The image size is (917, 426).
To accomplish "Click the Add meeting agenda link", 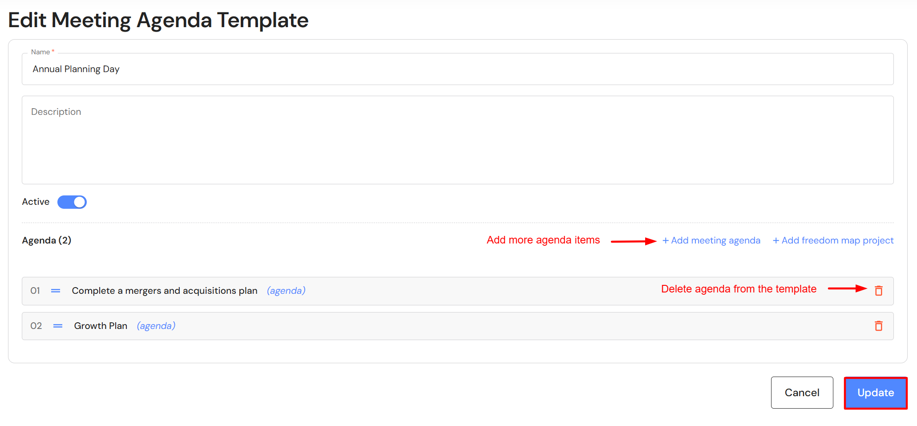I will 711,240.
